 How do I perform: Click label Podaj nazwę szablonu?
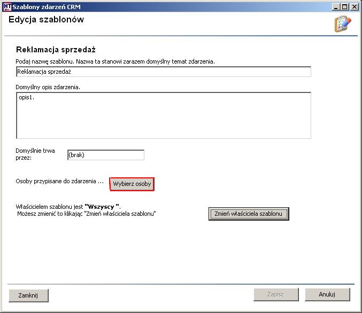tap(115, 61)
